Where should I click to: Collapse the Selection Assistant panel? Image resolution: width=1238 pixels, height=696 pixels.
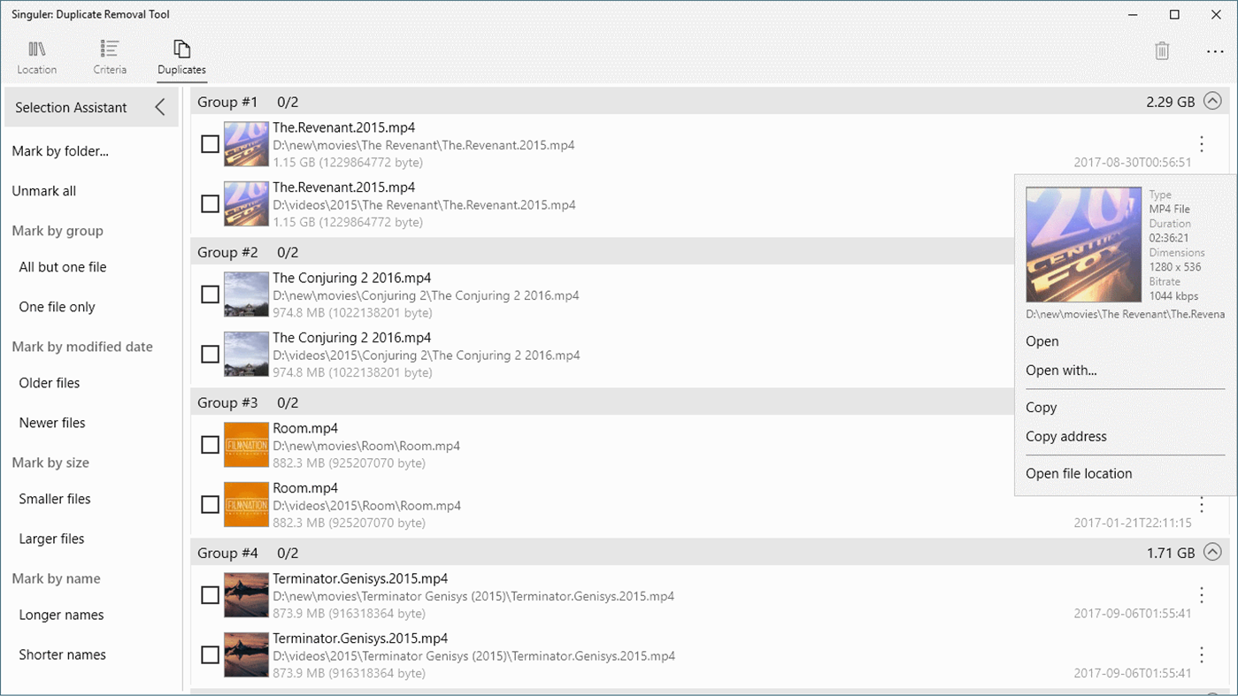click(160, 106)
